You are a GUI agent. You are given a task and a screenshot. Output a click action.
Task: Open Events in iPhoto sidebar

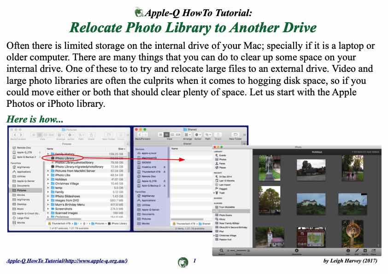tap(220, 155)
